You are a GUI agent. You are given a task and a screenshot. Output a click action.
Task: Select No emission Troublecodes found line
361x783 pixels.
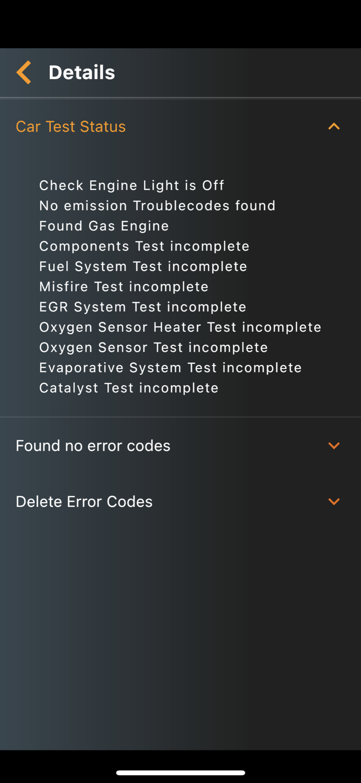pyautogui.click(x=157, y=206)
